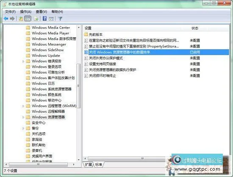Select the 关闭外壳协议保护模式 policy
This screenshot has height=177, width=233.
click(105, 58)
